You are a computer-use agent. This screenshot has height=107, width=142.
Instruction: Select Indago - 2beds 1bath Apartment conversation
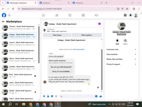19,36
